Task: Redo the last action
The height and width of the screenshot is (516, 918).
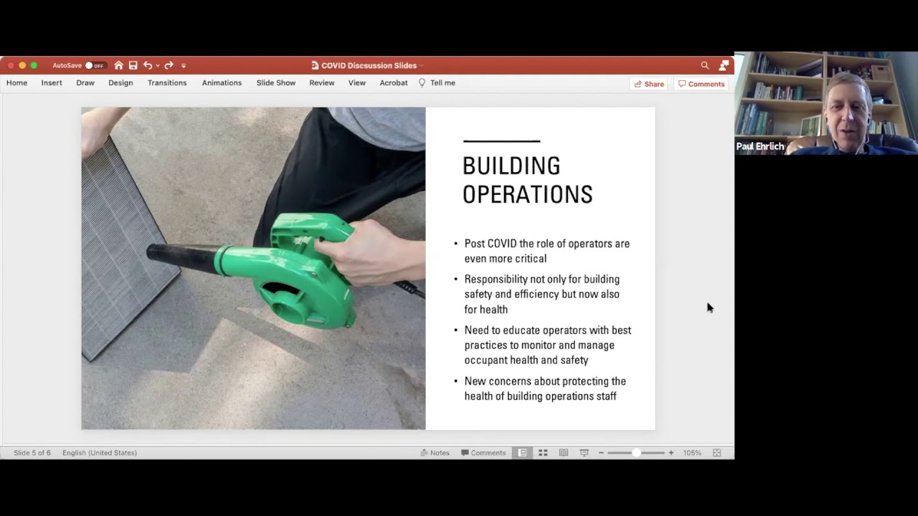Action: (169, 65)
